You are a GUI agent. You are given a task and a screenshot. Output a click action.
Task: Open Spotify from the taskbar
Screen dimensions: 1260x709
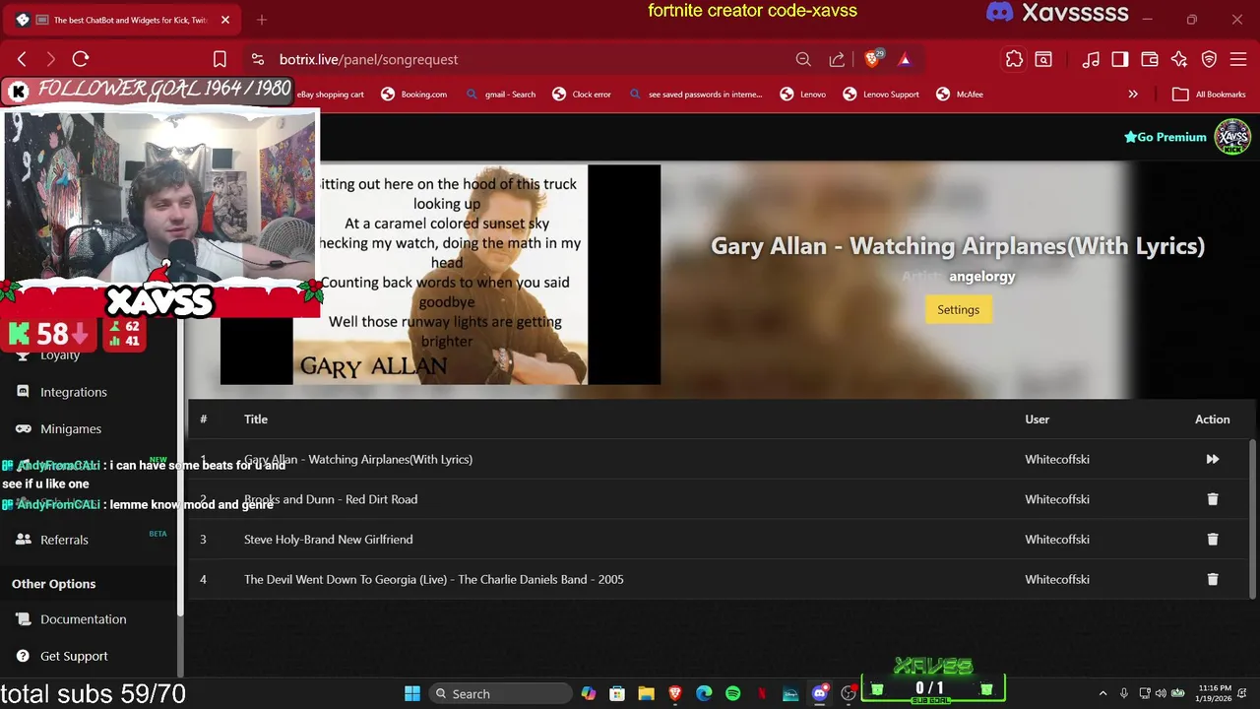point(732,693)
